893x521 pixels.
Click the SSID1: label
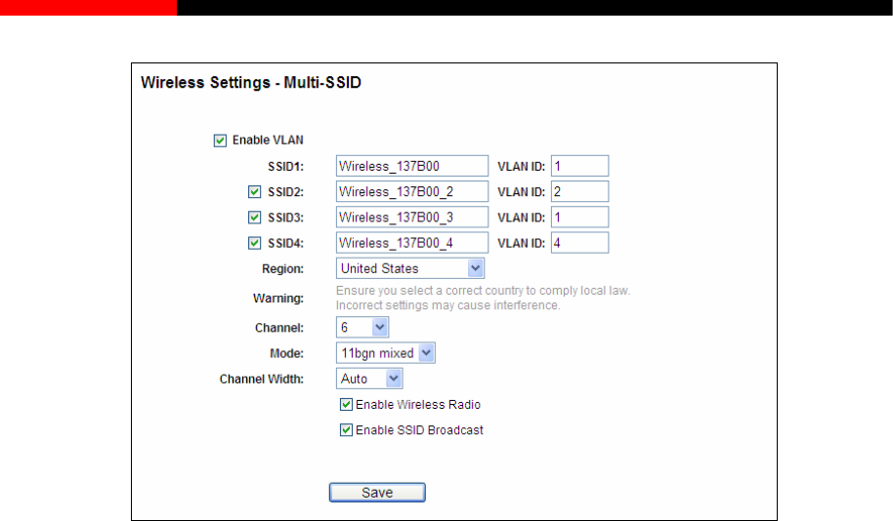click(x=286, y=167)
